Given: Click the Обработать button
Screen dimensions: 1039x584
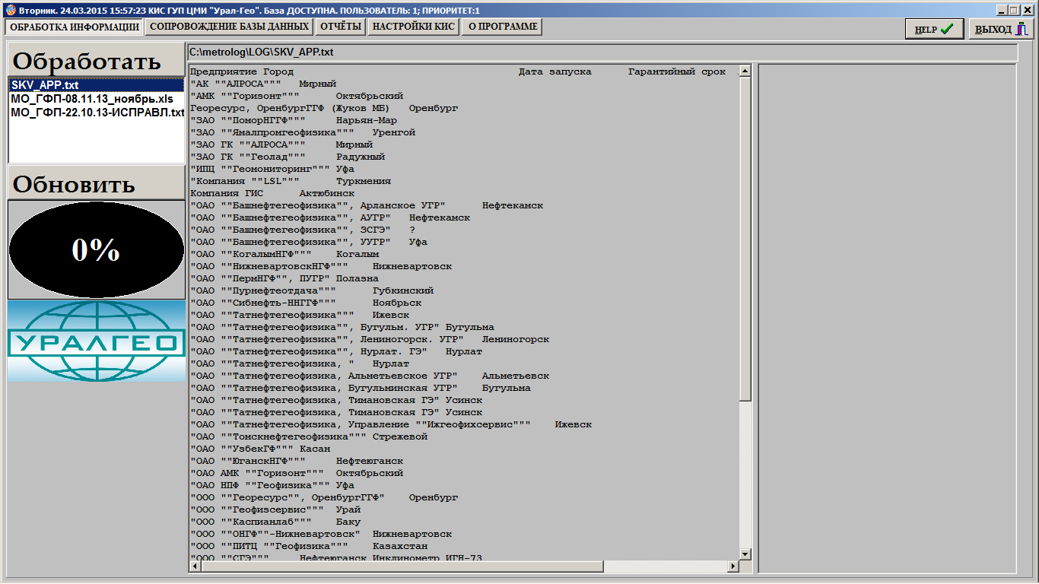Looking at the screenshot, I should (x=96, y=60).
